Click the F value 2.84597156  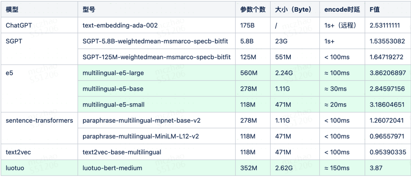tap(387, 89)
